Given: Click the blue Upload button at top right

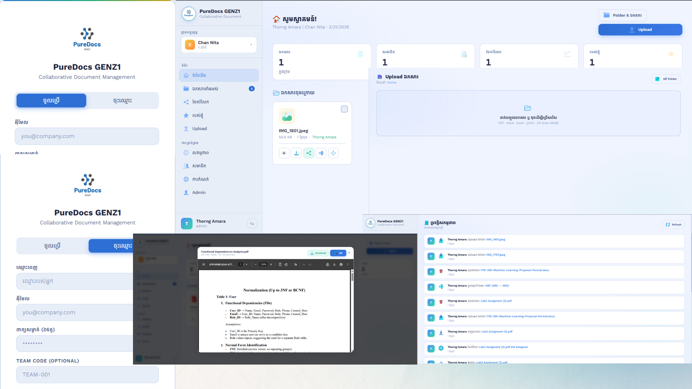Looking at the screenshot, I should [640, 30].
